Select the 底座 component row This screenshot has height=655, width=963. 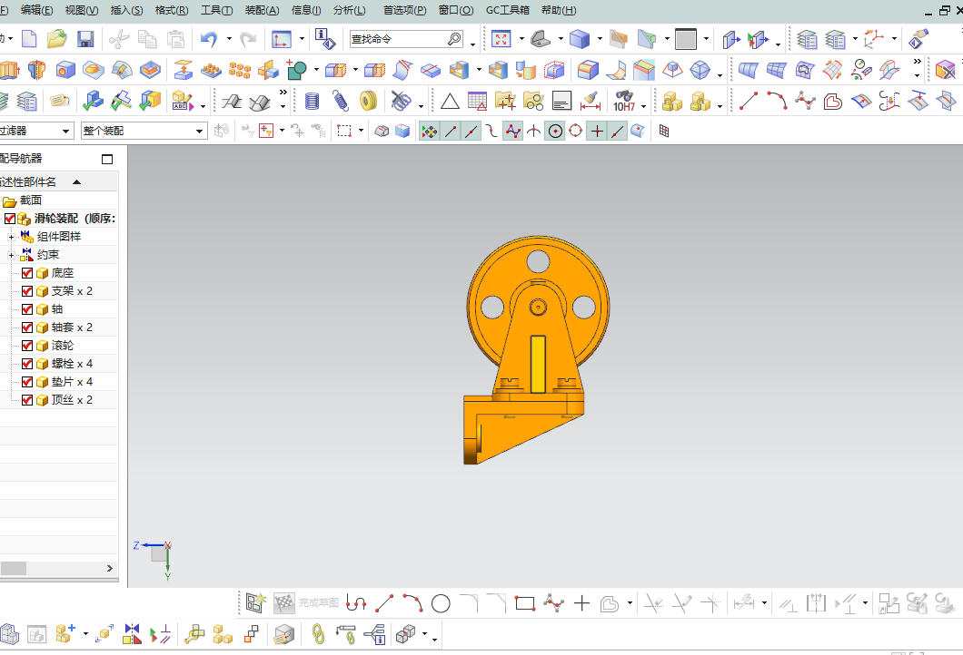[x=59, y=273]
